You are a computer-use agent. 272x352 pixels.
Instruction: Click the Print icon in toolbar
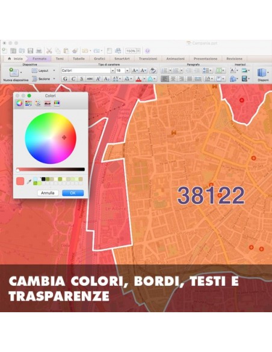click(39, 51)
